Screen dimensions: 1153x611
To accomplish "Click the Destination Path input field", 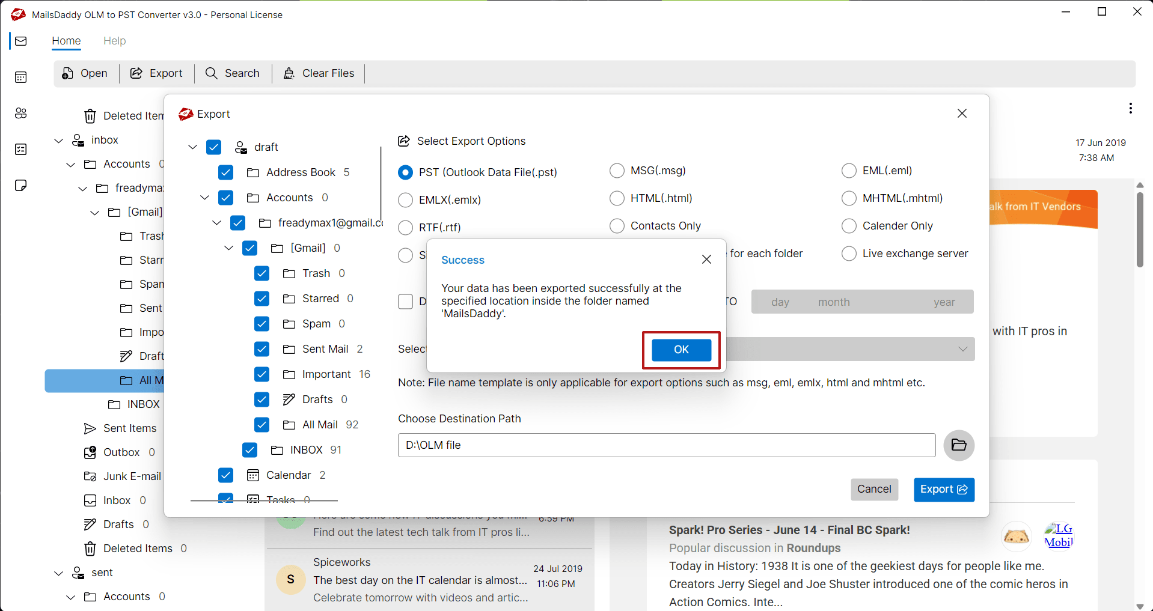I will (x=667, y=445).
